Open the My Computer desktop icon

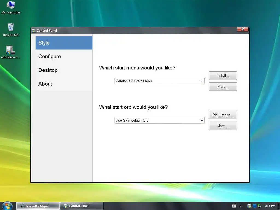(11, 7)
